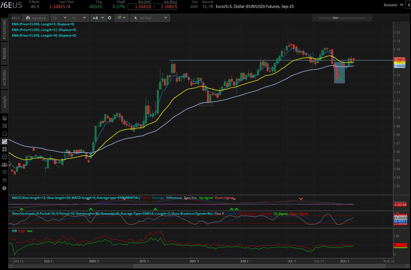
Task: Open the No Tool dropdown
Action: pos(150,18)
